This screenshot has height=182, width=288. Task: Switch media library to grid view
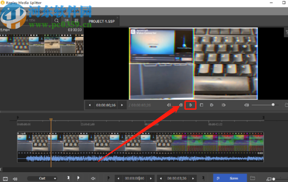[x=76, y=21]
